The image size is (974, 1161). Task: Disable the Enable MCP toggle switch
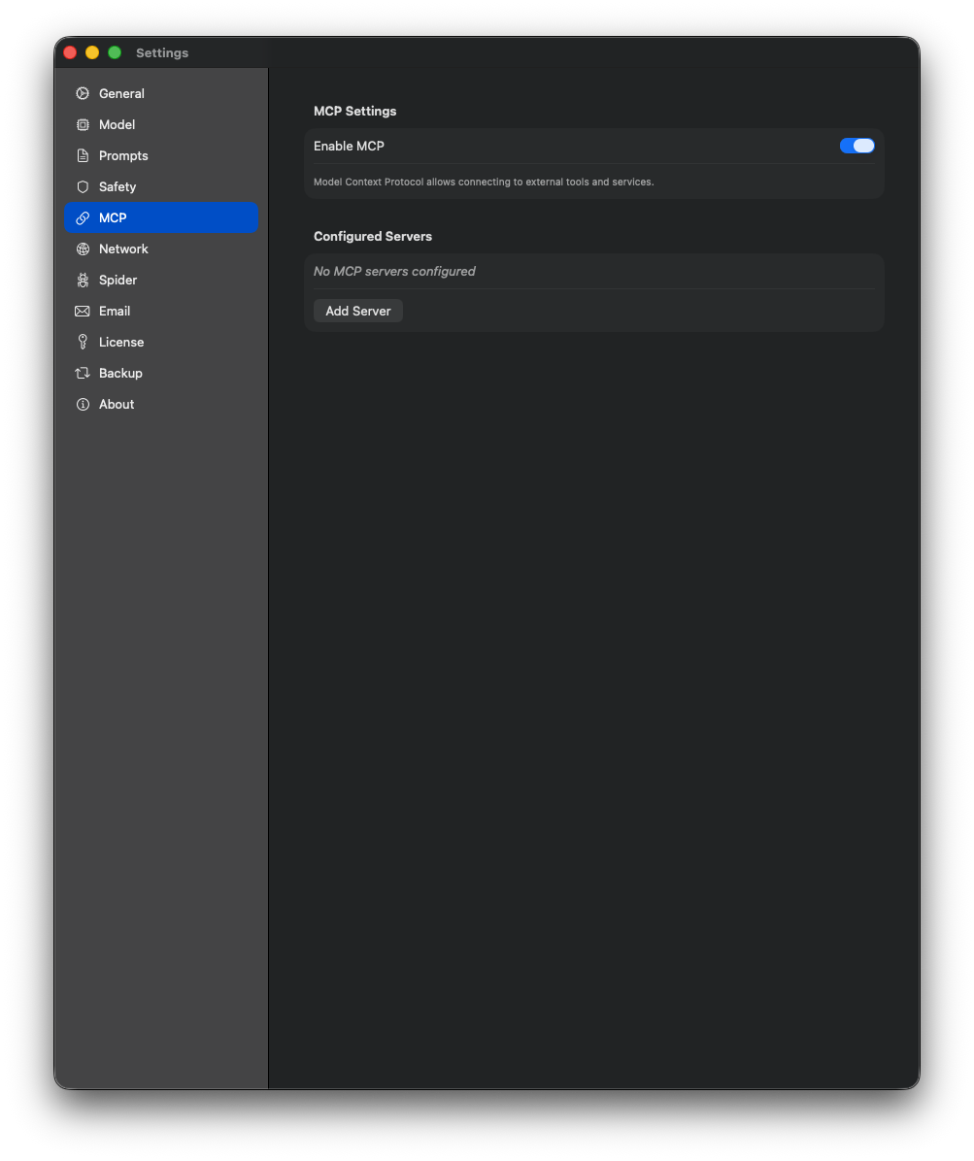coord(856,146)
